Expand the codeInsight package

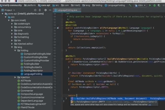(12, 24)
